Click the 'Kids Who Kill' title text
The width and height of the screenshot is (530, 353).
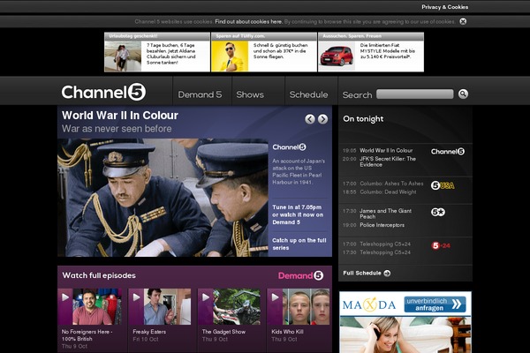click(x=287, y=332)
